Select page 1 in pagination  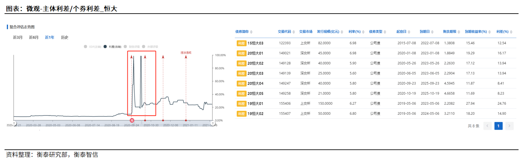tap(498, 126)
